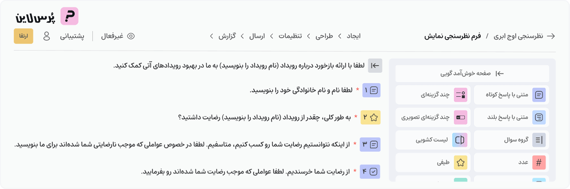Viewport: 570px width, 189px height.
Task: Select the picture choice question icon
Action: pos(460,117)
